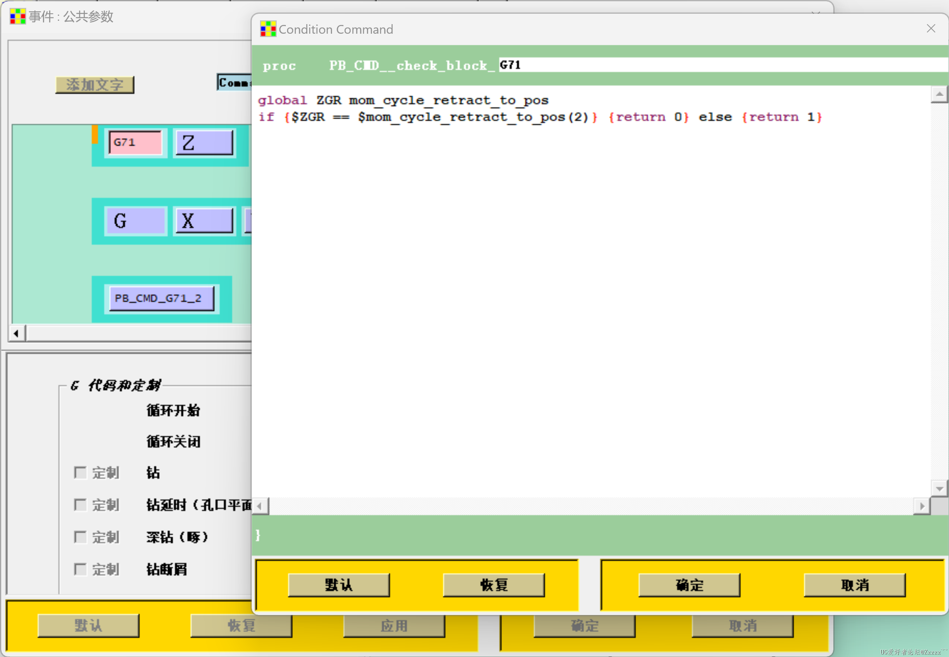Click the code line starting with global ZGR
The height and width of the screenshot is (657, 949).
403,100
